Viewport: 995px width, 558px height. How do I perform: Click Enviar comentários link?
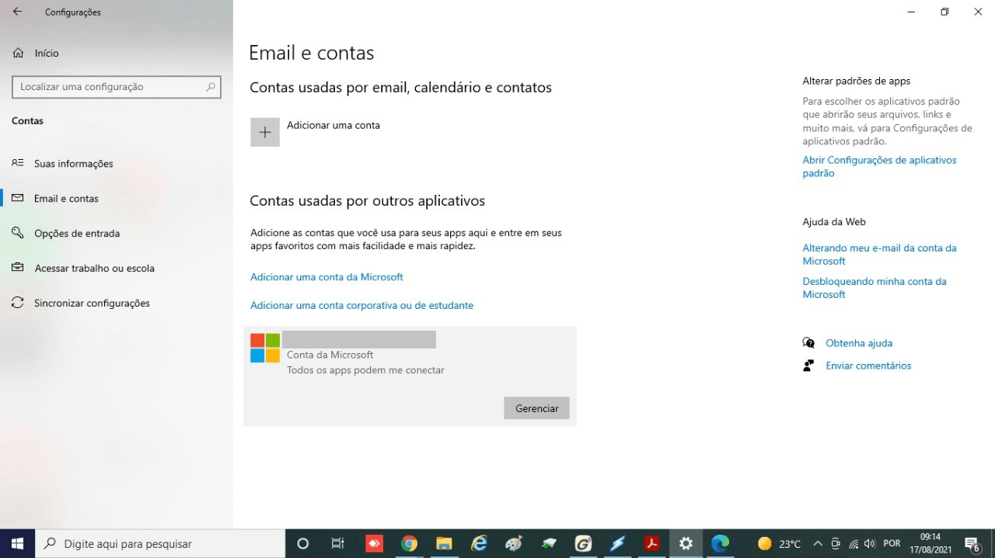point(868,366)
